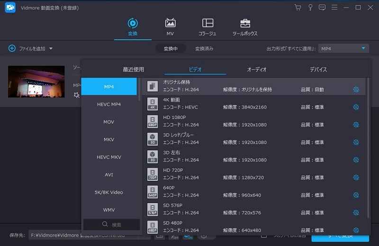Click the 1080P preset icon
379x246 pixels.
coord(153,121)
